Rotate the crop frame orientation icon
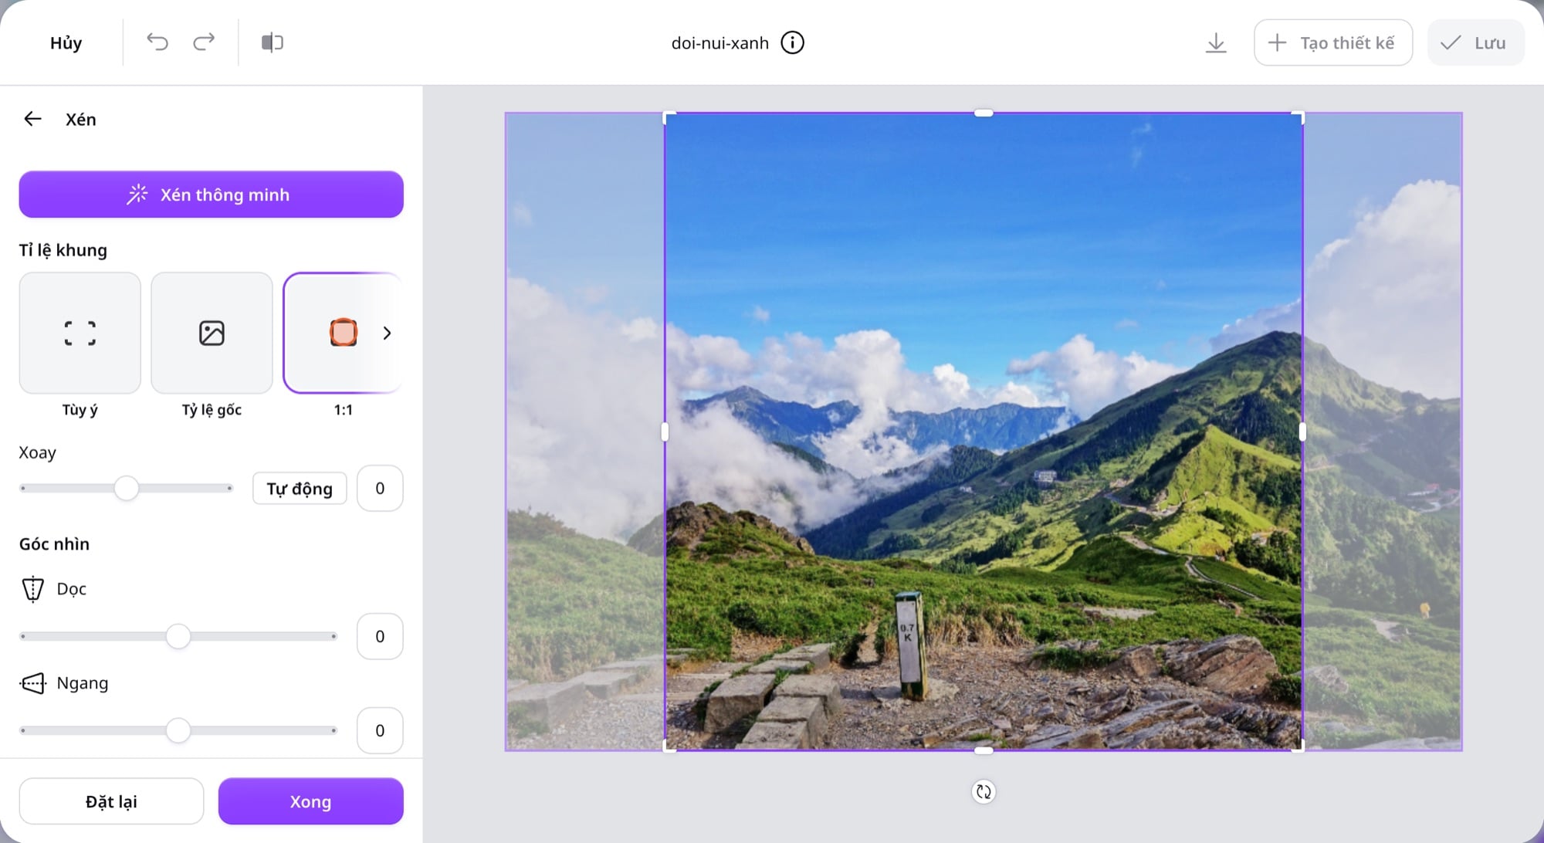 [x=984, y=791]
